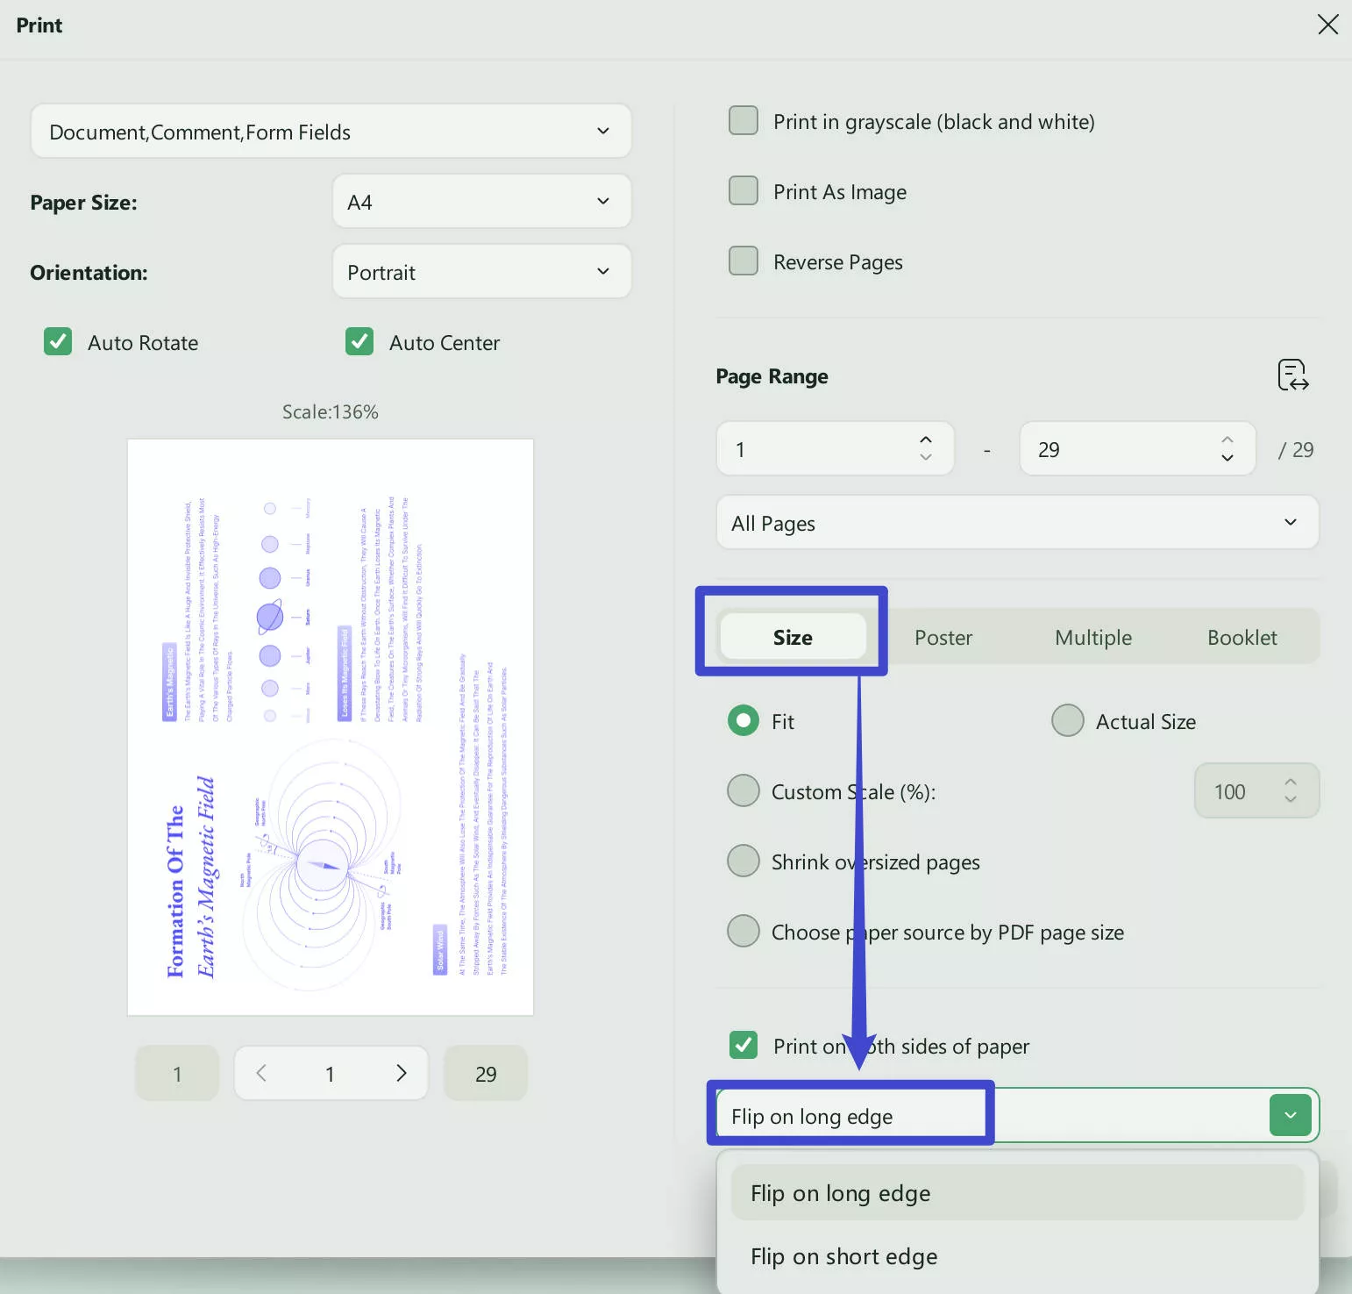
Task: Increase the start page number stepper
Action: coord(926,440)
